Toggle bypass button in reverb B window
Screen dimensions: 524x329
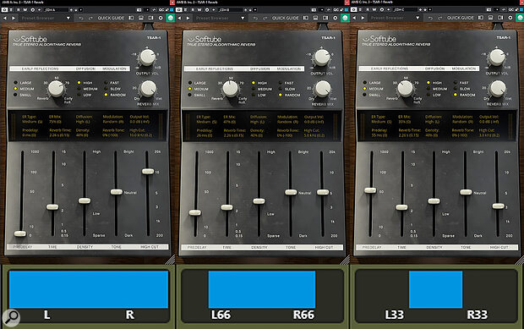point(179,9)
